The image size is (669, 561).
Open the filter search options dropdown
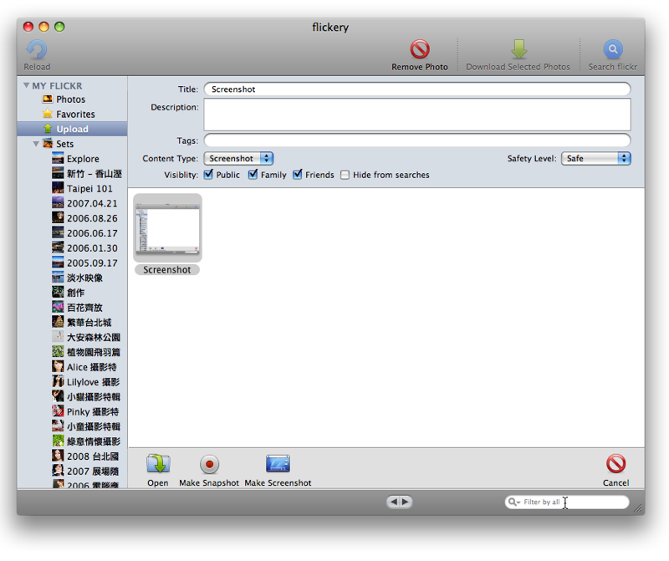click(x=514, y=502)
